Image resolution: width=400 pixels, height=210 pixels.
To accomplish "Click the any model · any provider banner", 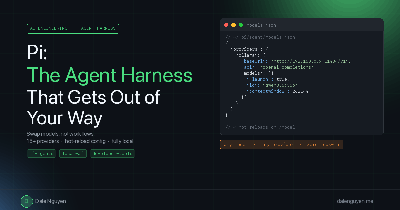I will pyautogui.click(x=282, y=145).
